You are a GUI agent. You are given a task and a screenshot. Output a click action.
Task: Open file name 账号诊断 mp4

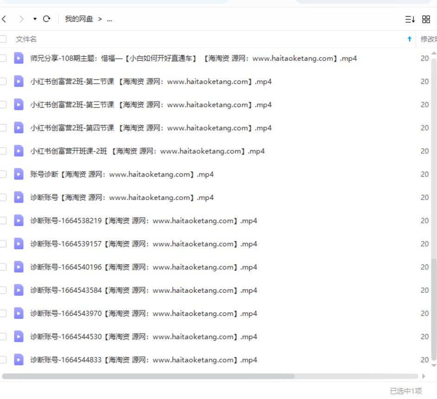coord(122,174)
